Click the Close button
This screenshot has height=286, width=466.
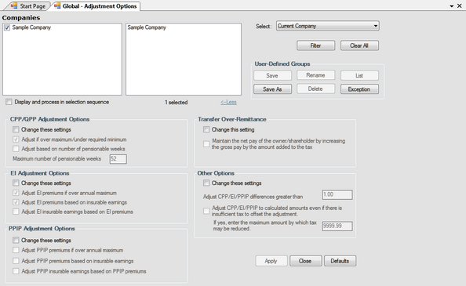tap(305, 261)
